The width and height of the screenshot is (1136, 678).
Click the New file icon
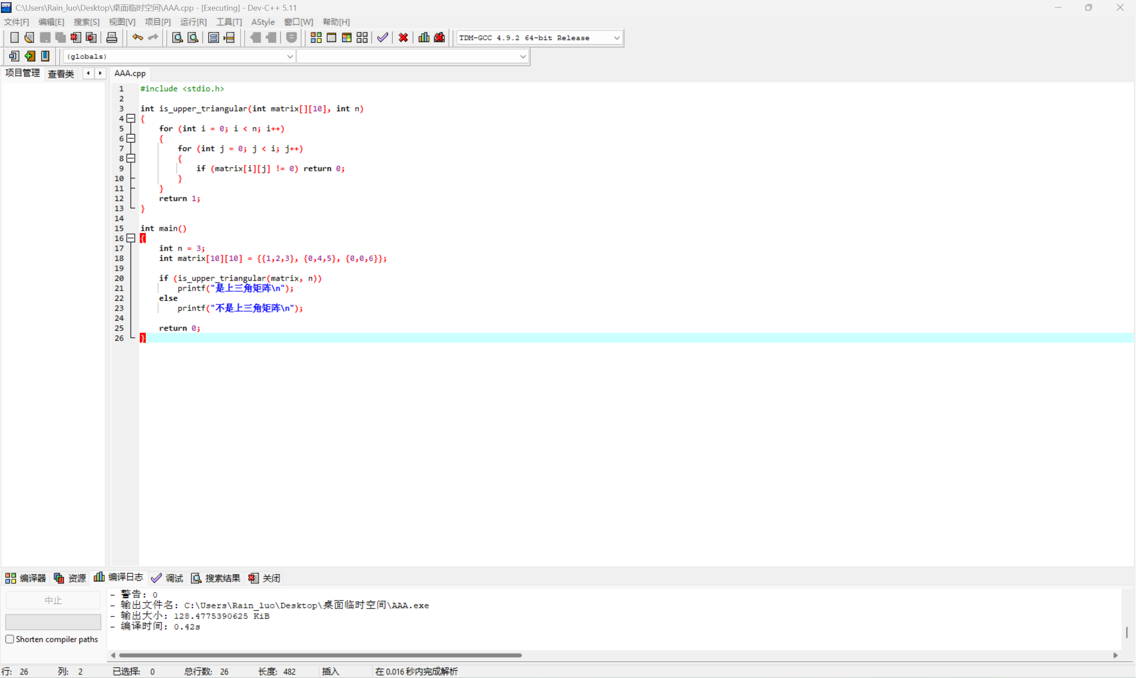(14, 37)
